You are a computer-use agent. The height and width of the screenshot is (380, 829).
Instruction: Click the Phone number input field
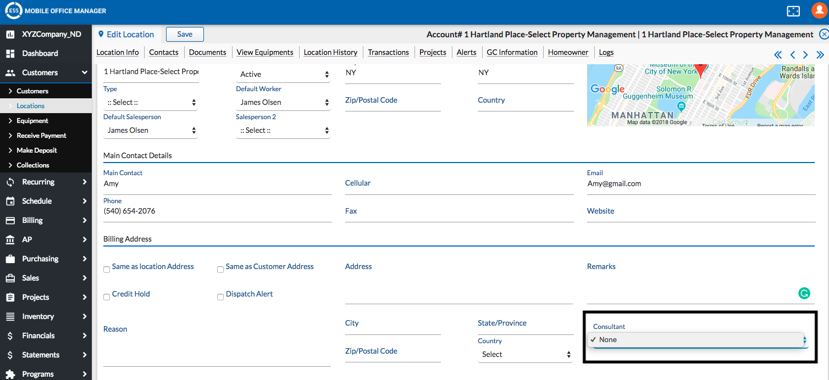(217, 211)
